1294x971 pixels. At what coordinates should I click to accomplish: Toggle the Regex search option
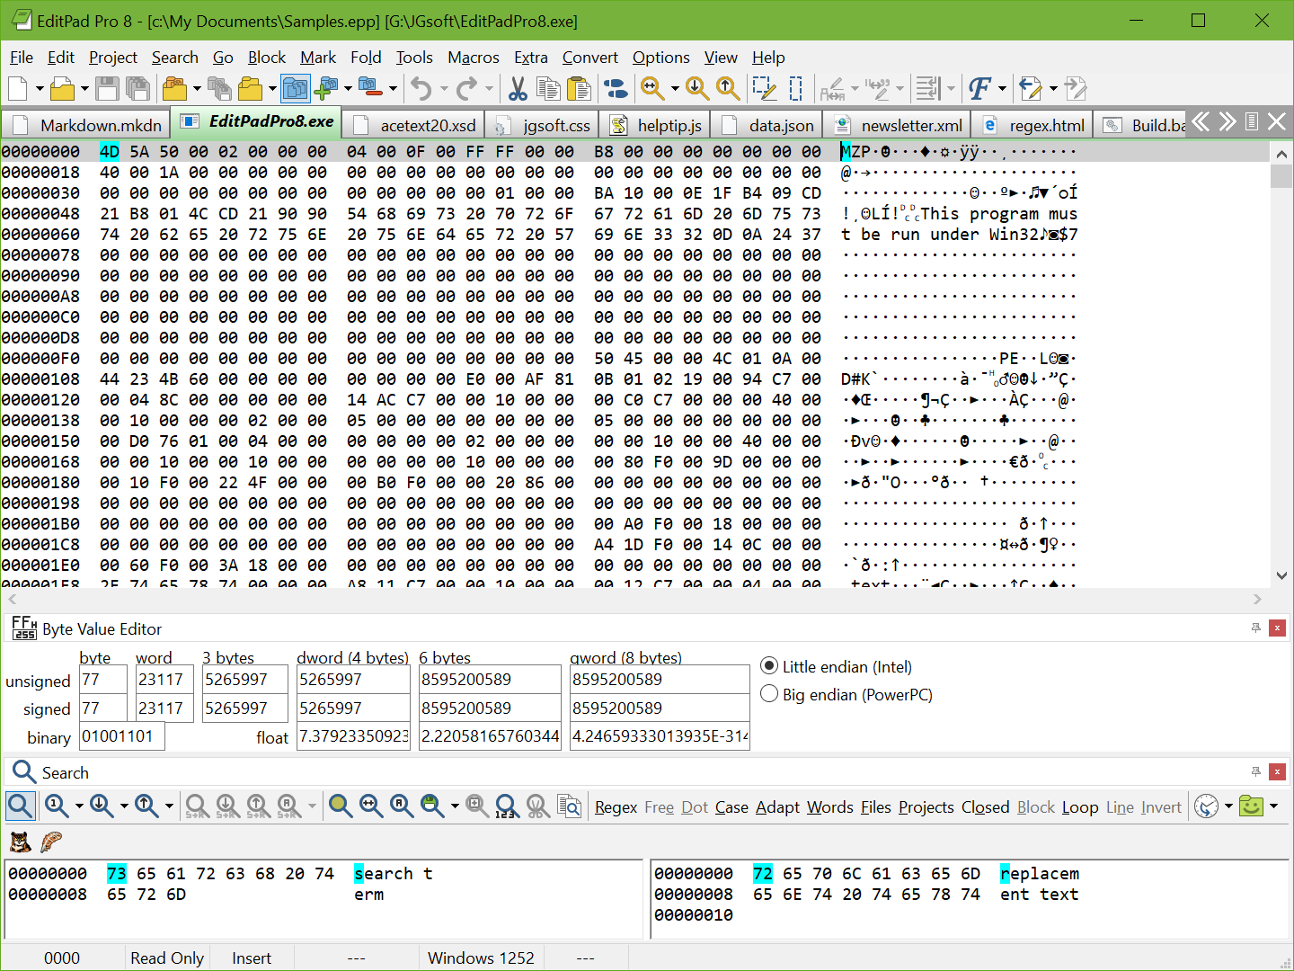click(x=616, y=807)
